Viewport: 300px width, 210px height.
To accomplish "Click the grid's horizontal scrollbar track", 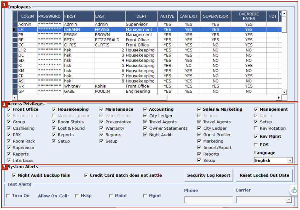I will [147, 98].
